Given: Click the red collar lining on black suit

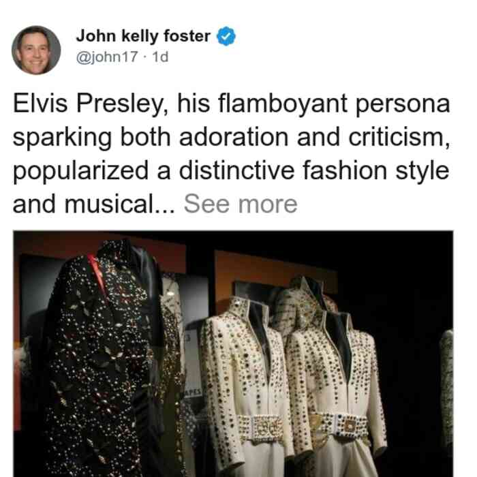Looking at the screenshot, I should pyautogui.click(x=97, y=275).
